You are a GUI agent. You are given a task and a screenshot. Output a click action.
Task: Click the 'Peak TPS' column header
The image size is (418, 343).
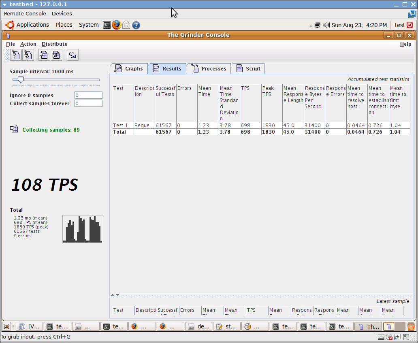pos(272,103)
